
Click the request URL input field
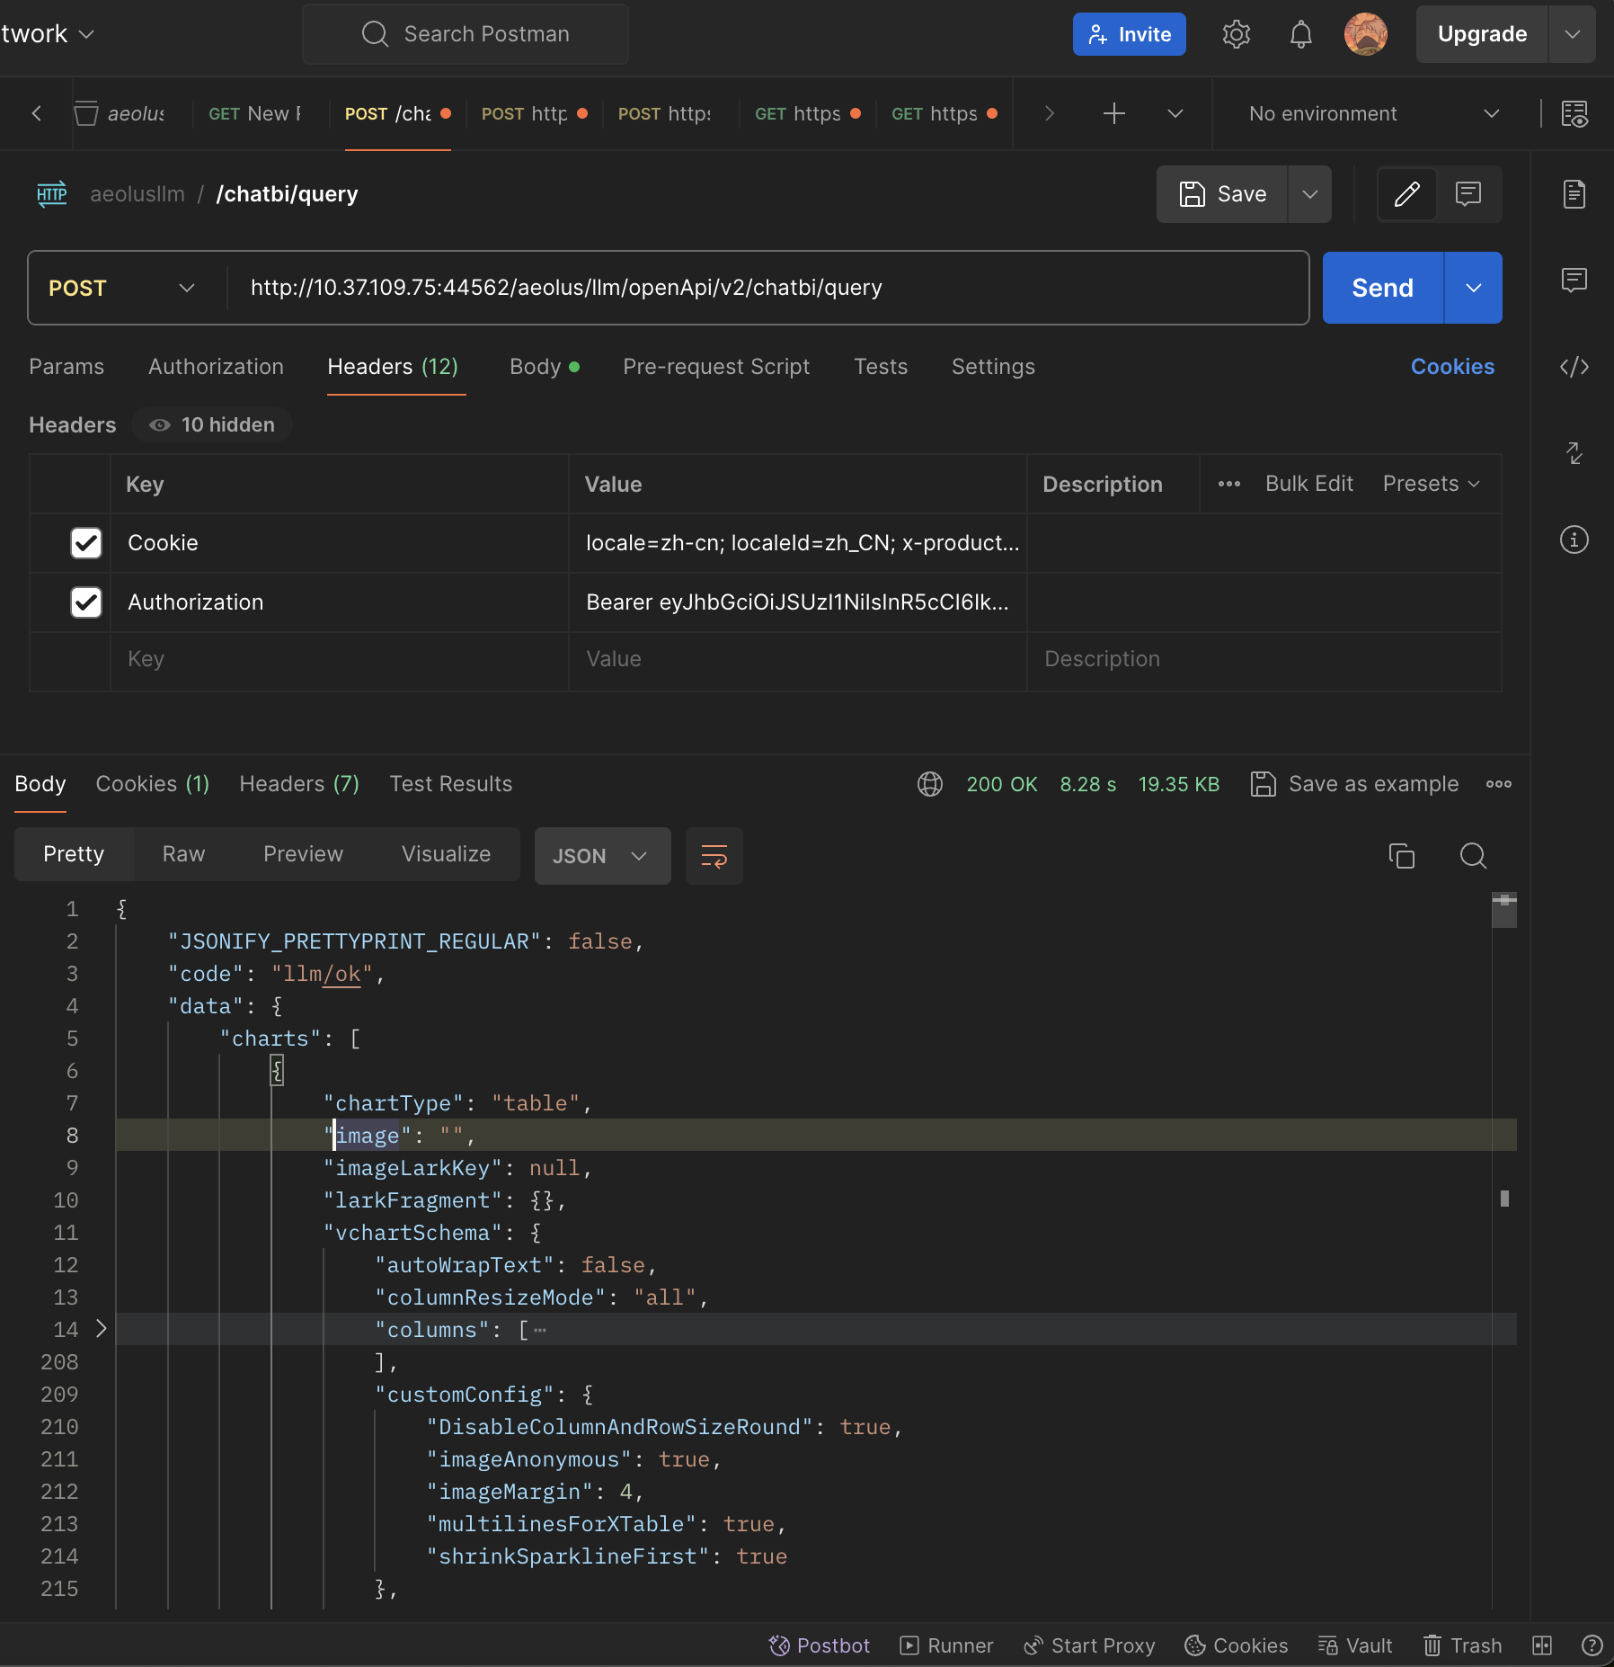[764, 288]
